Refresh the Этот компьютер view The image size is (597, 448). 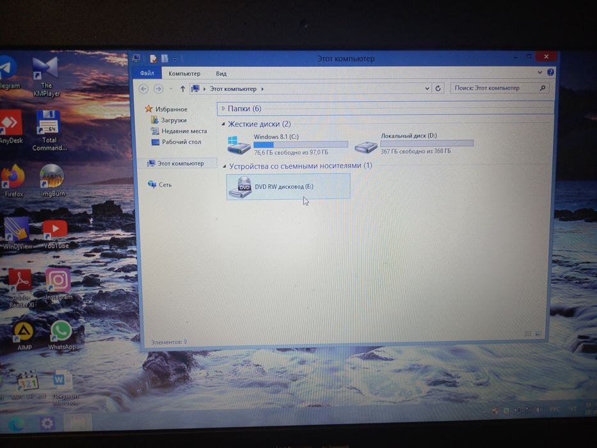(x=438, y=88)
